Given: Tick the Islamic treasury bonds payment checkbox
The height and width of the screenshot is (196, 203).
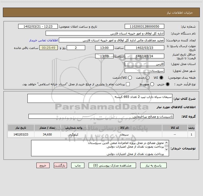Looking at the screenshot, I should pos(128,84).
